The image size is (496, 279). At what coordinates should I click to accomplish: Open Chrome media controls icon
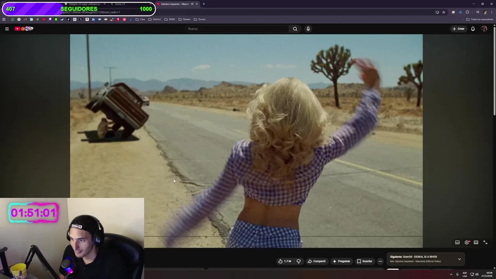click(477, 12)
